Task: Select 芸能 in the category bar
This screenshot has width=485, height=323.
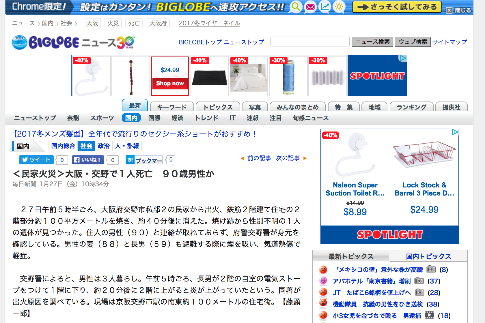Action: [73, 118]
